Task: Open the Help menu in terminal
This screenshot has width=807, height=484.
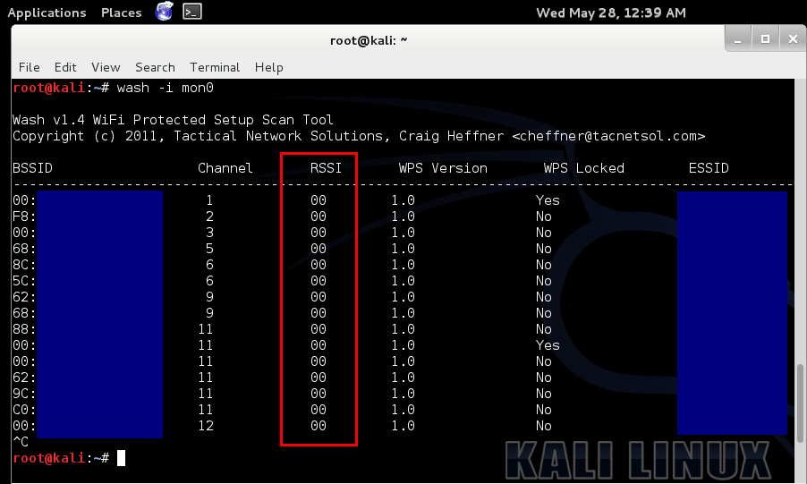Action: 268,67
